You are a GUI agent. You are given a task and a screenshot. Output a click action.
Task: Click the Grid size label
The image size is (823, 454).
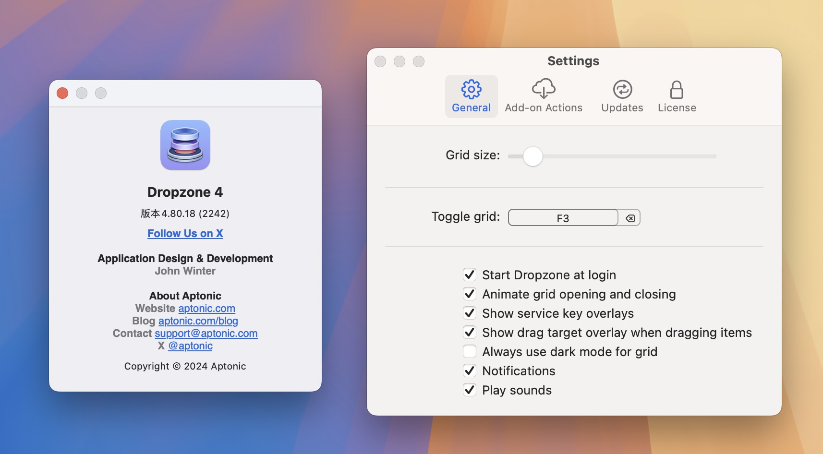[x=473, y=155]
